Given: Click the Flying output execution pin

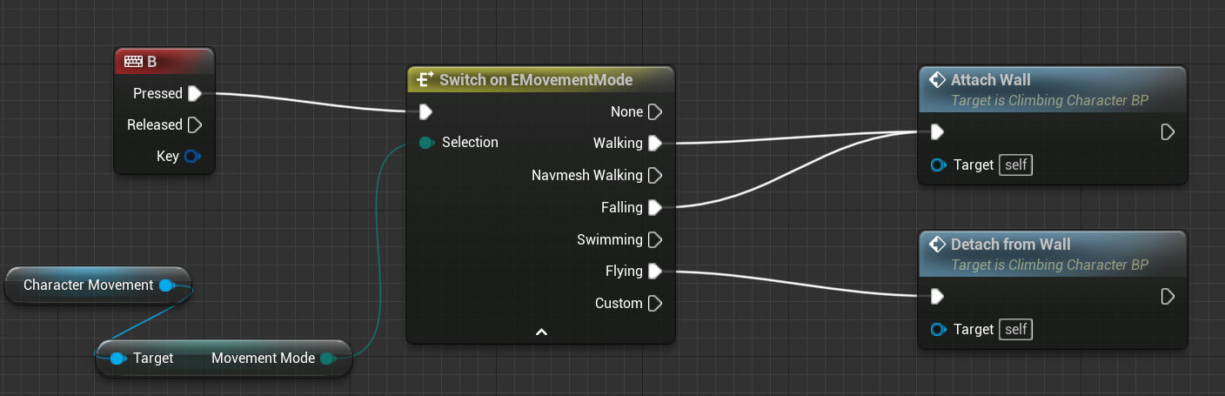Looking at the screenshot, I should coord(655,272).
